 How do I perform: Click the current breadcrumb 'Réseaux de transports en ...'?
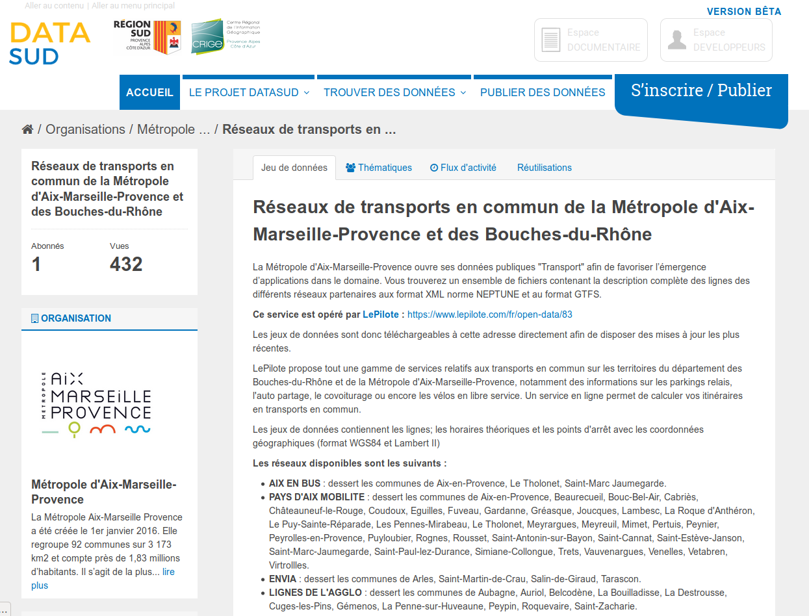tap(309, 129)
